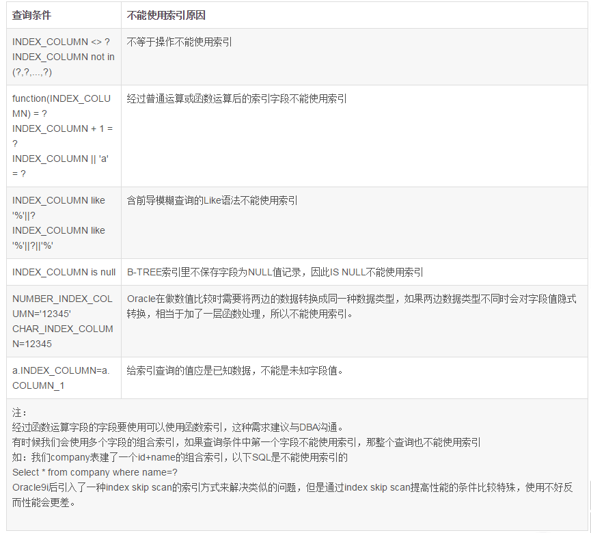591x533 pixels.
Task: Click the text about B-TREE索引 NULL值记录
Action: click(275, 272)
